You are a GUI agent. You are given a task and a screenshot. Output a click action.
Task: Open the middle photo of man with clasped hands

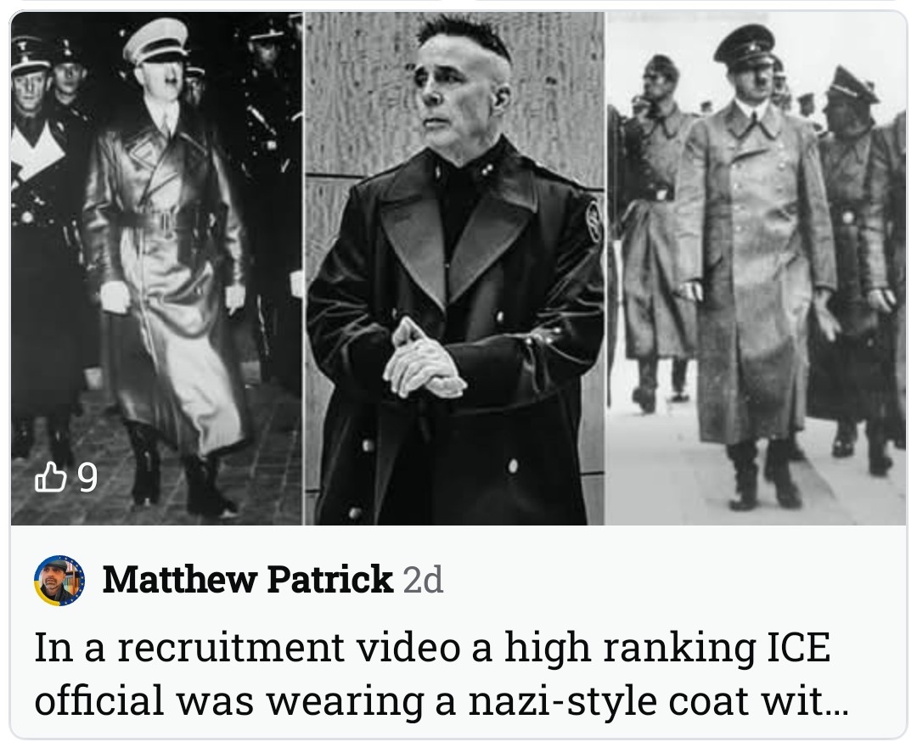(454, 268)
